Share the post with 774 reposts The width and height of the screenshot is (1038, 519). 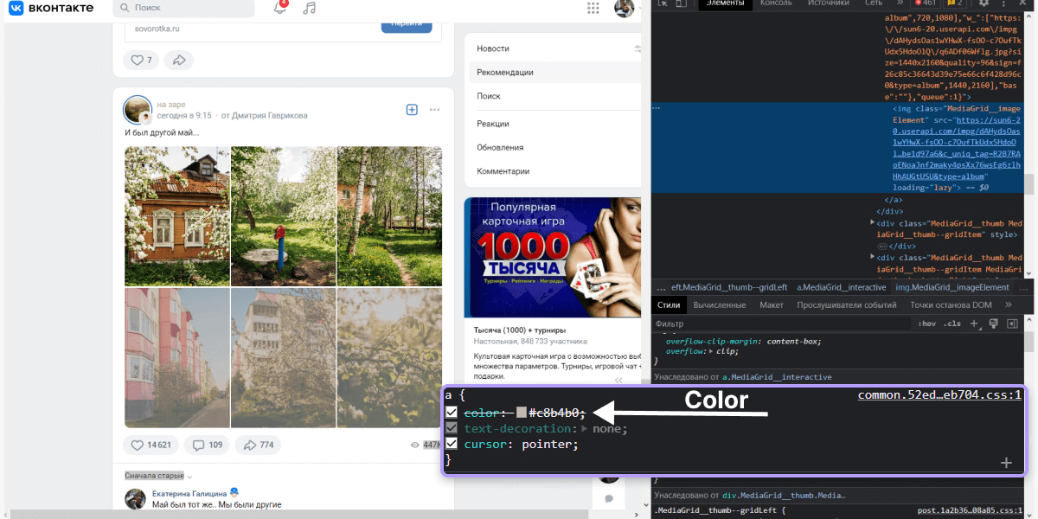point(259,445)
